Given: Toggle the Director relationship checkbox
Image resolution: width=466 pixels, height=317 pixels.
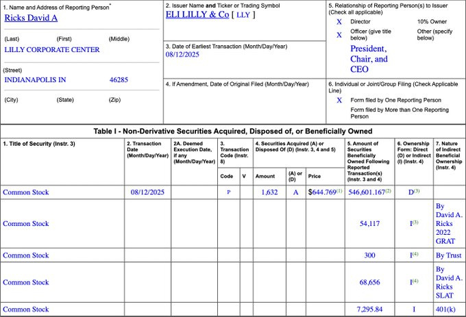Looking at the screenshot, I should tap(339, 22).
